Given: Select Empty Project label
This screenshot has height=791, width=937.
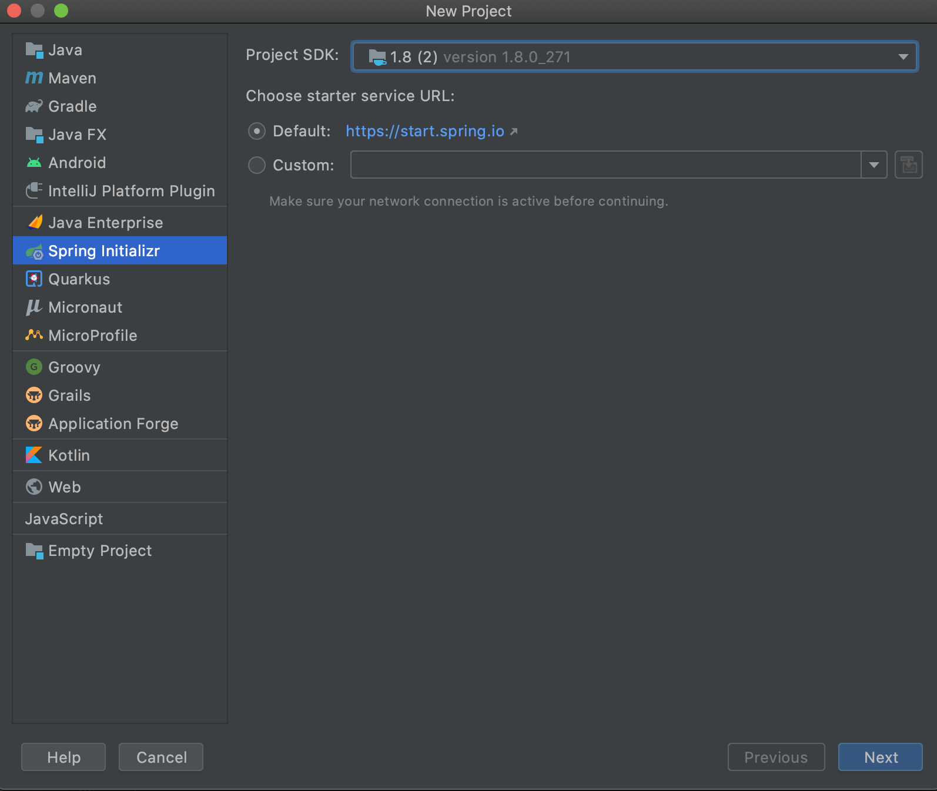Looking at the screenshot, I should (x=100, y=551).
